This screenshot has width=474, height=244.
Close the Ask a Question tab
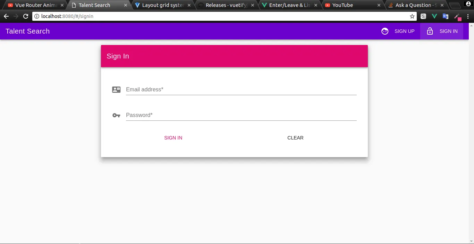click(442, 5)
